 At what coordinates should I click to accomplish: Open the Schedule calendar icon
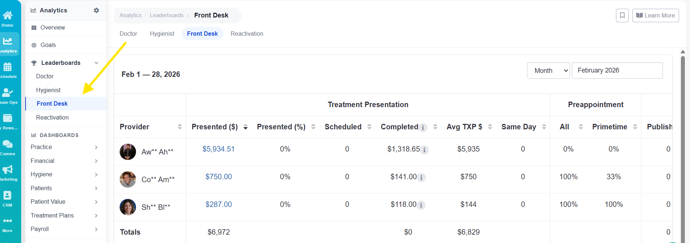(x=8, y=67)
